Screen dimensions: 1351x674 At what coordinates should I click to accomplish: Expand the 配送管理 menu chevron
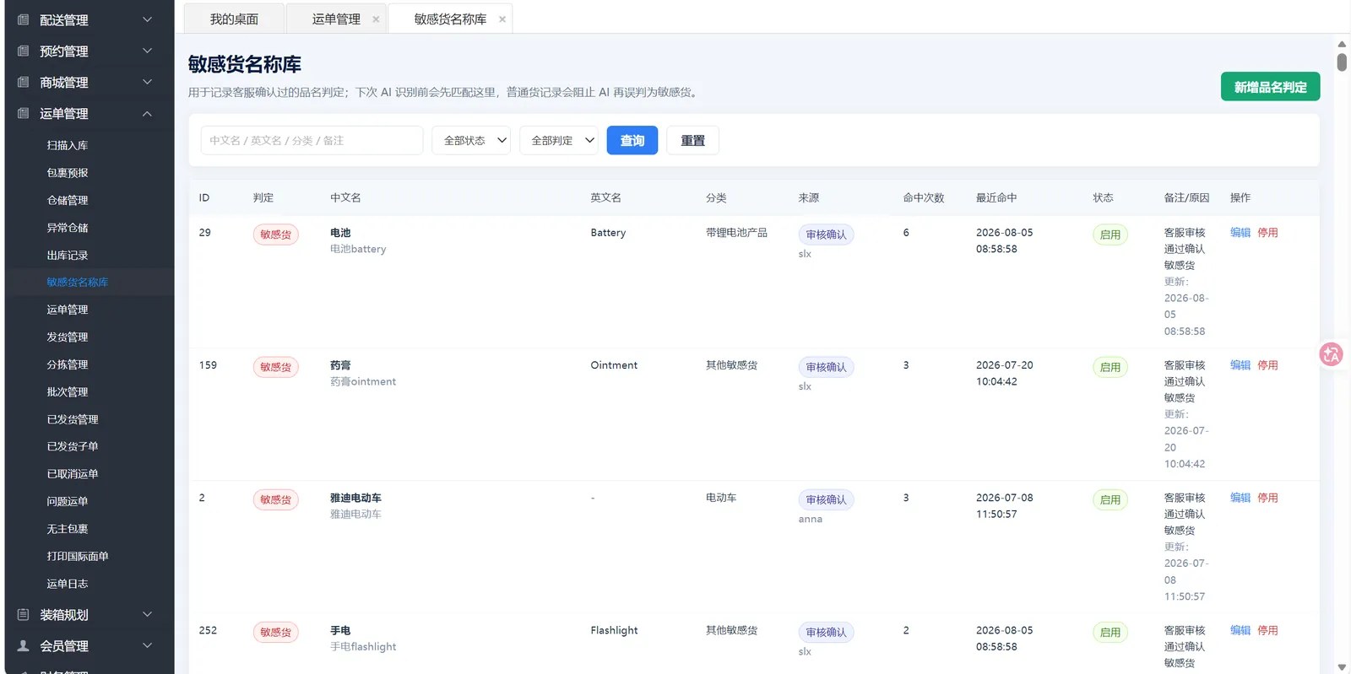tap(147, 19)
